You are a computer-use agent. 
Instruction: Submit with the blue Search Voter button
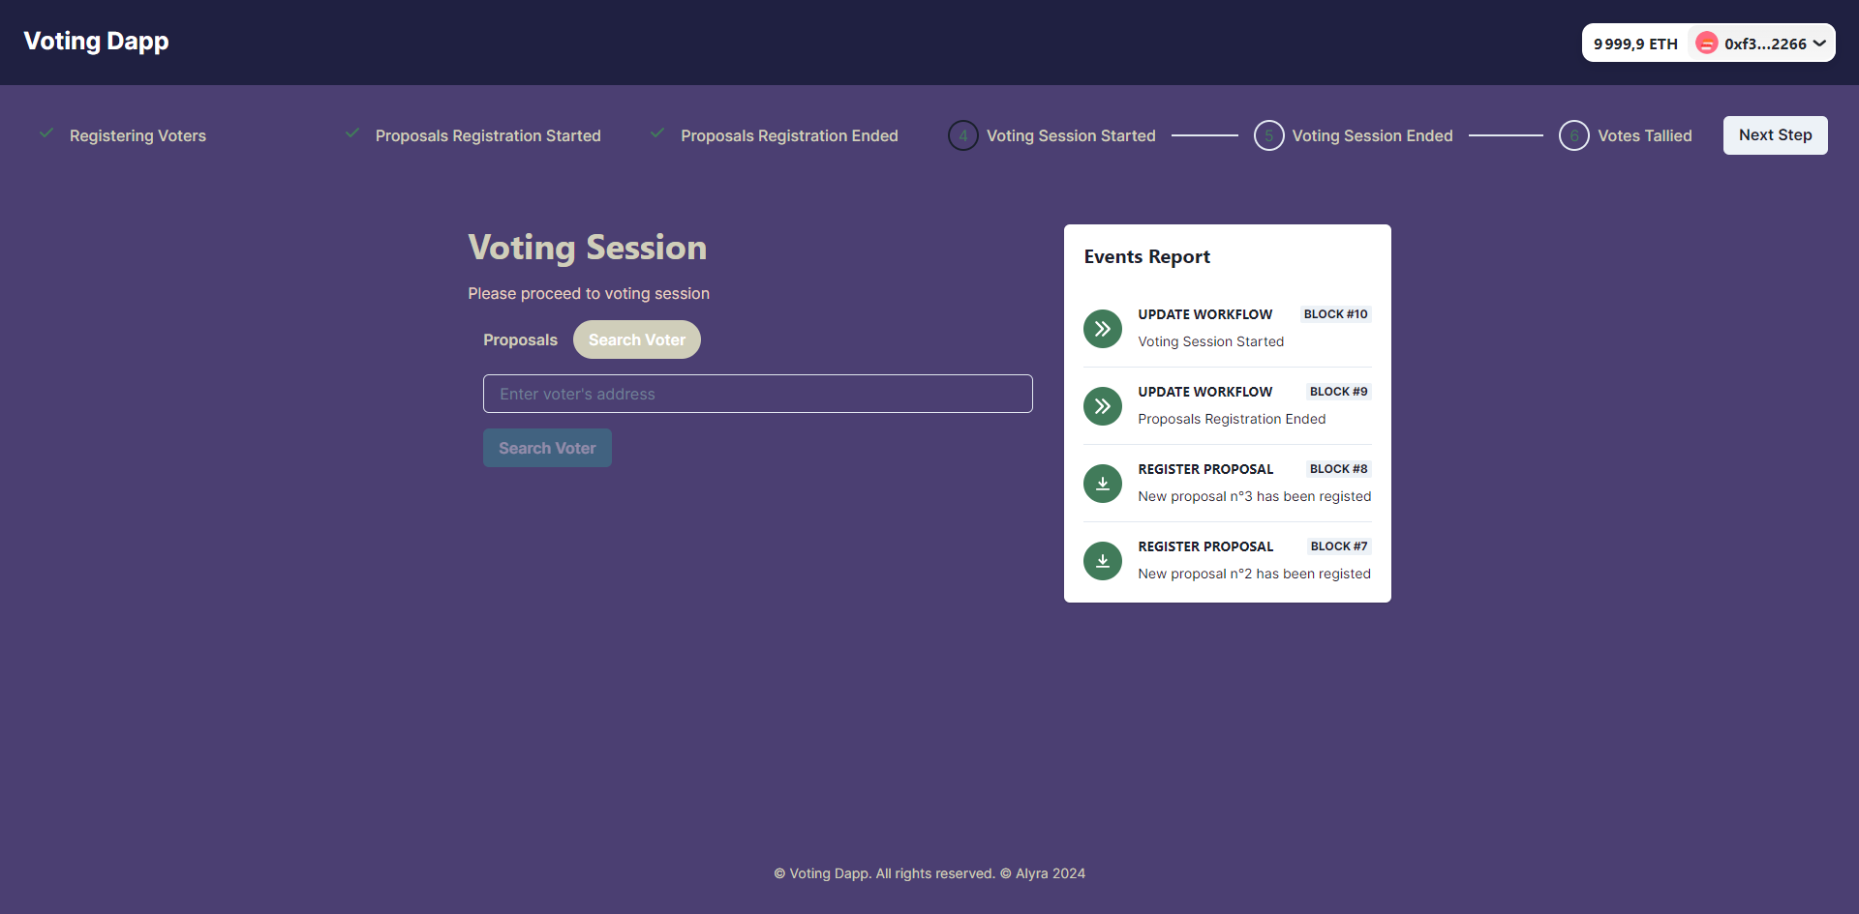(x=548, y=448)
